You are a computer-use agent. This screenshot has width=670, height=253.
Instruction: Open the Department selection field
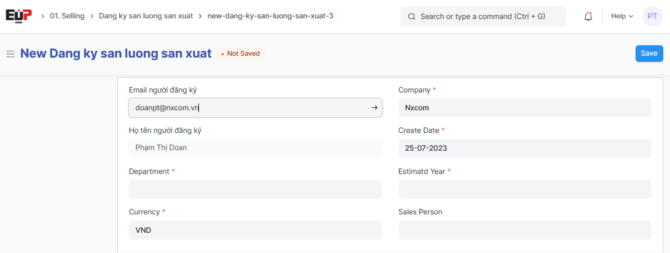click(255, 189)
